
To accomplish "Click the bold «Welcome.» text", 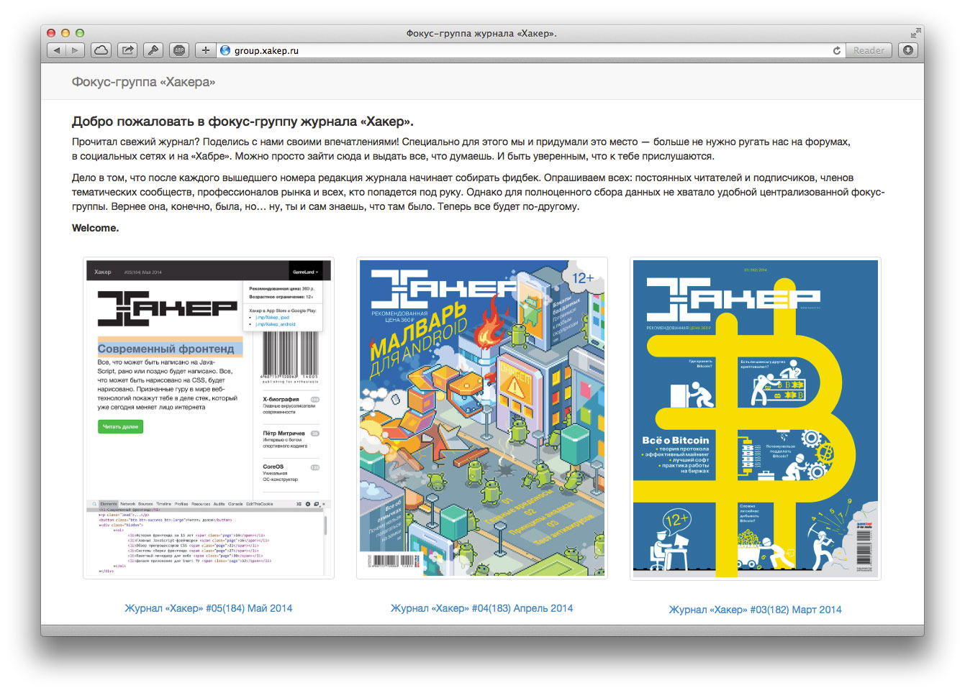I will click(96, 228).
